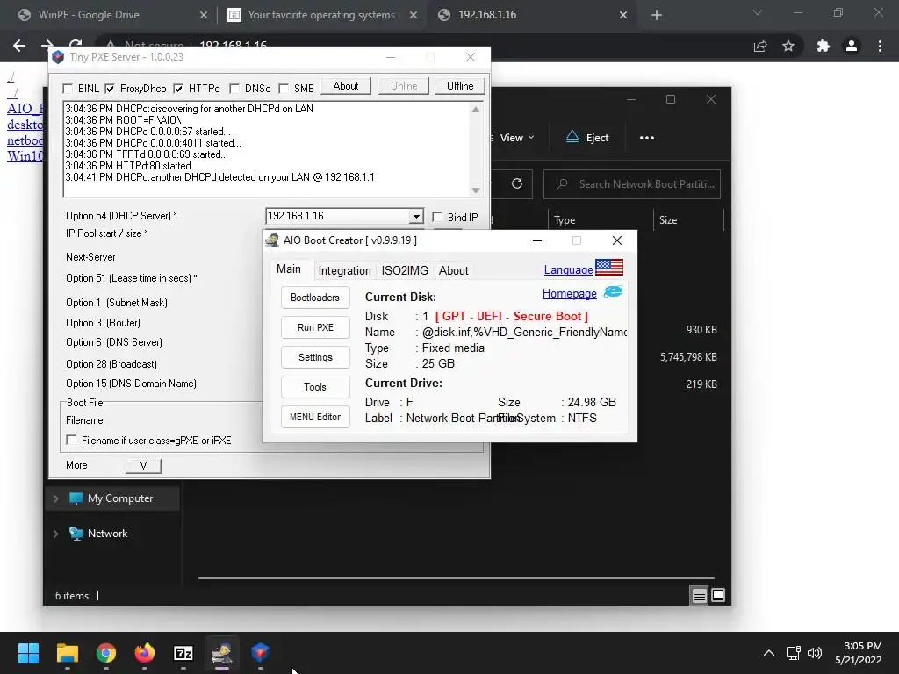This screenshot has height=674, width=899.
Task: Open AIO Boot Settings
Action: 315,357
